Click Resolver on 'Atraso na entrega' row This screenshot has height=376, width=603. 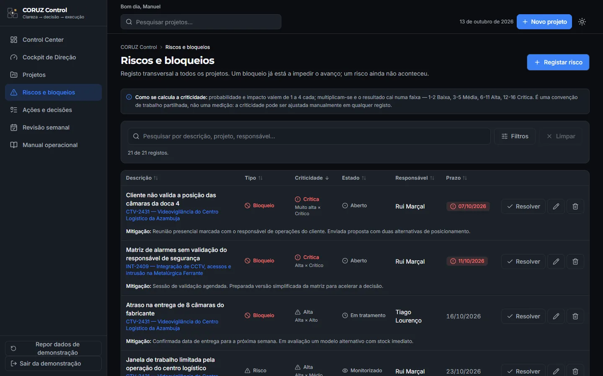(523, 316)
